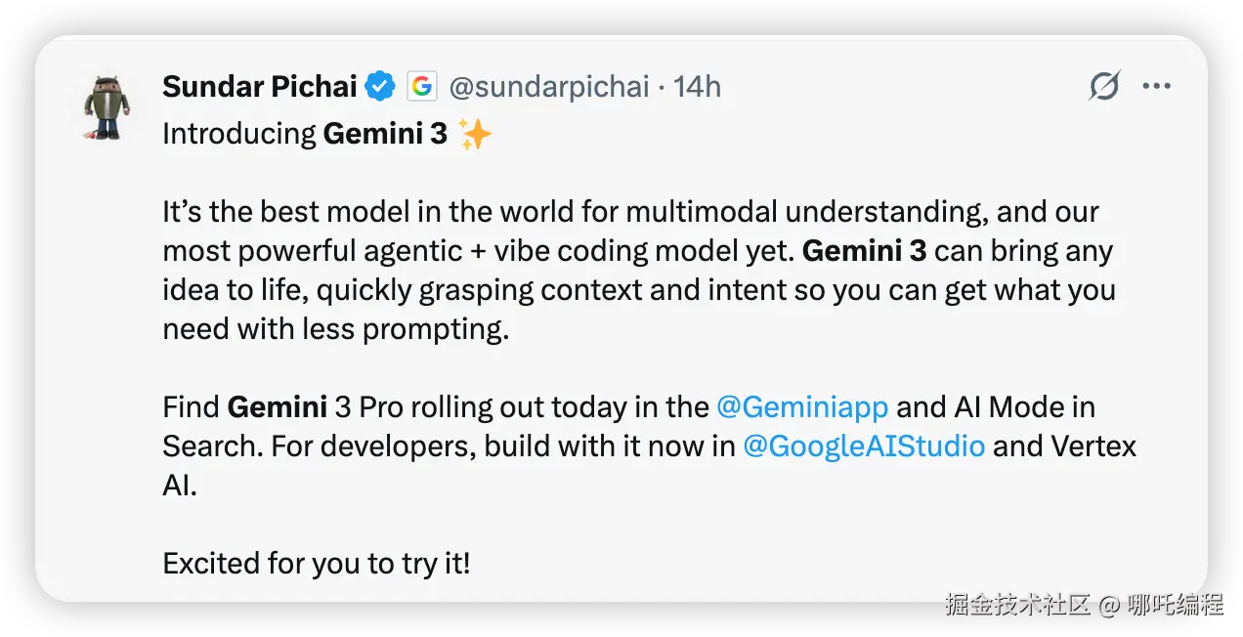Click the sparkles emoji after Gemini 3
The height and width of the screenshot is (637, 1243).
pyautogui.click(x=475, y=134)
